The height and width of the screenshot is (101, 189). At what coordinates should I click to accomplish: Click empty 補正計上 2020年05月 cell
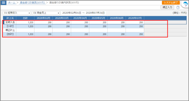[98, 30]
